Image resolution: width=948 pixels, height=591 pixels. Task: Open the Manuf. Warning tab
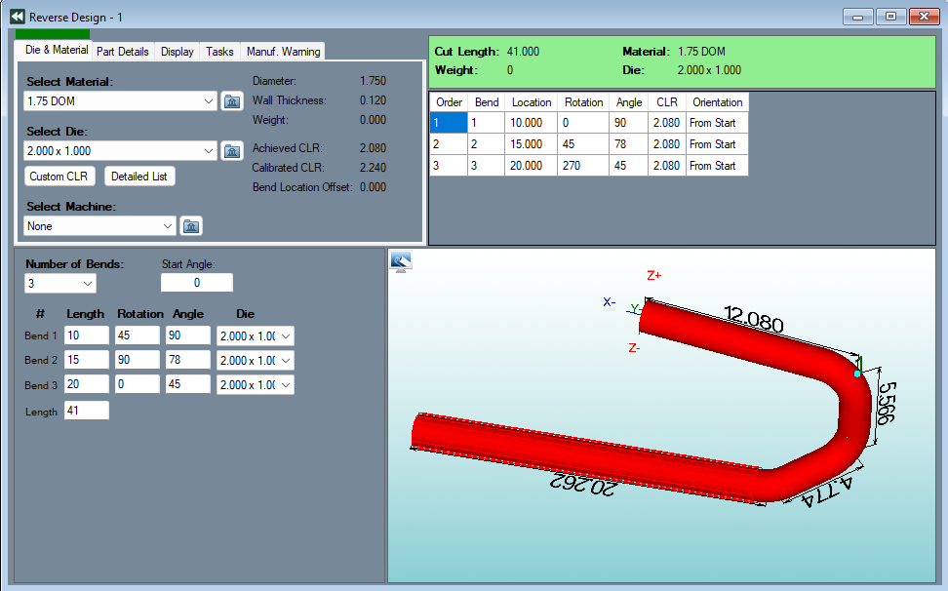283,52
